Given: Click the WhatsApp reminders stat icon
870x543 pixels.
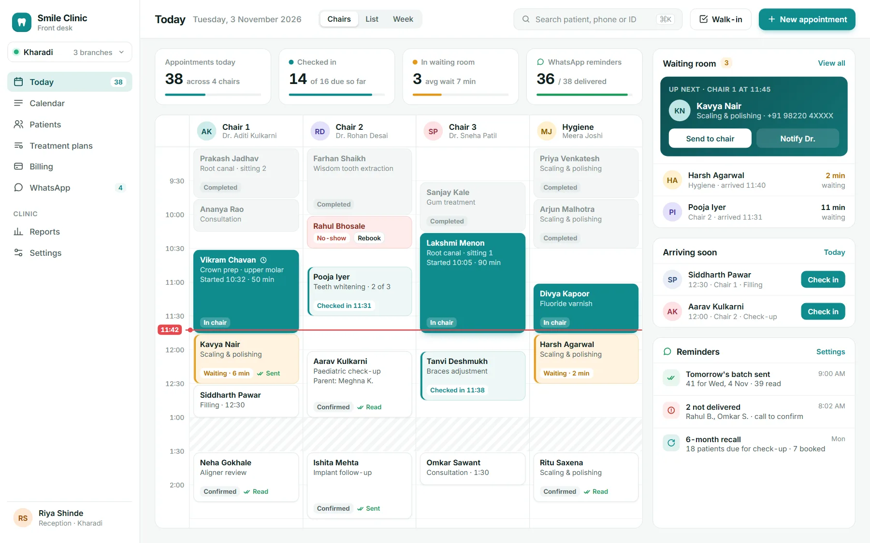Looking at the screenshot, I should [x=540, y=62].
